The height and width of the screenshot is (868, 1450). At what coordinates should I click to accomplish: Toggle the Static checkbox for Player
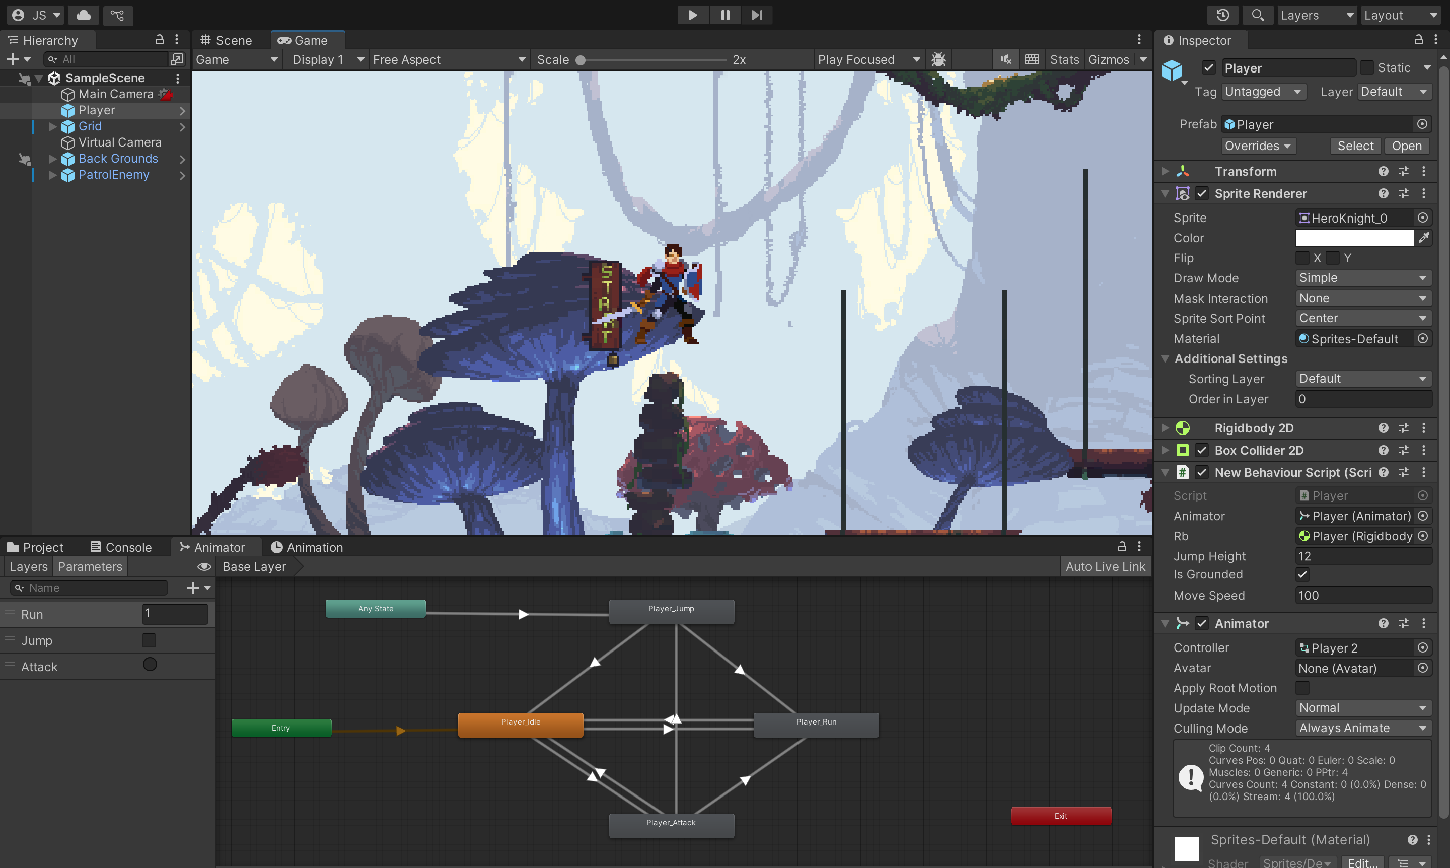pos(1367,68)
